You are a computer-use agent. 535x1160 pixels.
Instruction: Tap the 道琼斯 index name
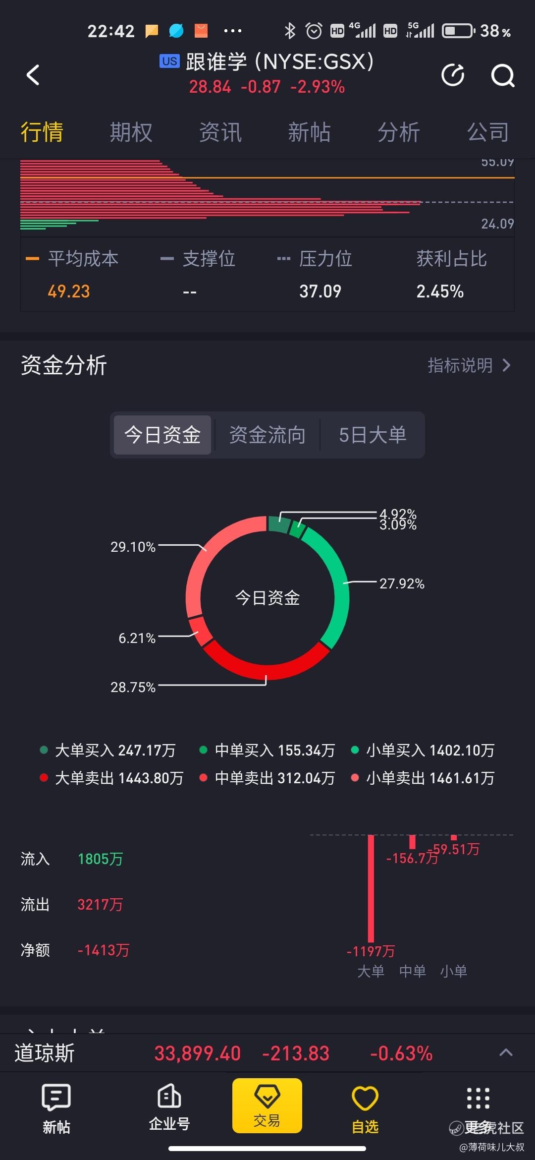pyautogui.click(x=45, y=1053)
